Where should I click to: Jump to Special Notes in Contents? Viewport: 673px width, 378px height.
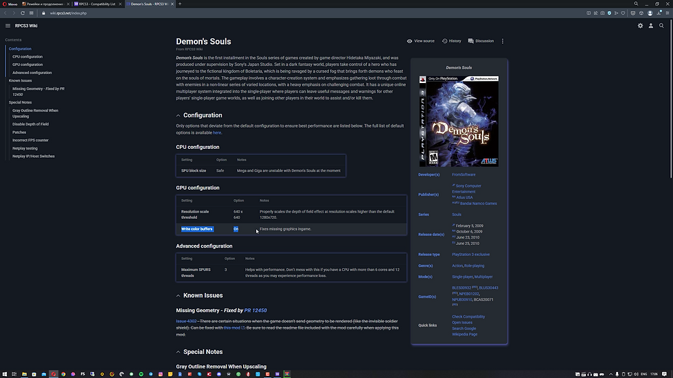pyautogui.click(x=20, y=102)
